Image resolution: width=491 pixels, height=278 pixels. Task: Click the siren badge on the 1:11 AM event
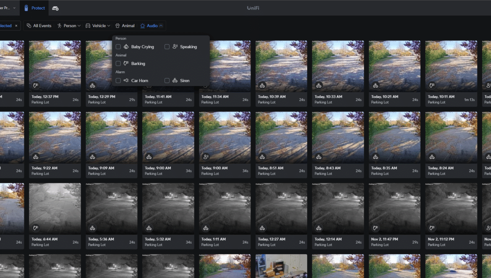205,228
